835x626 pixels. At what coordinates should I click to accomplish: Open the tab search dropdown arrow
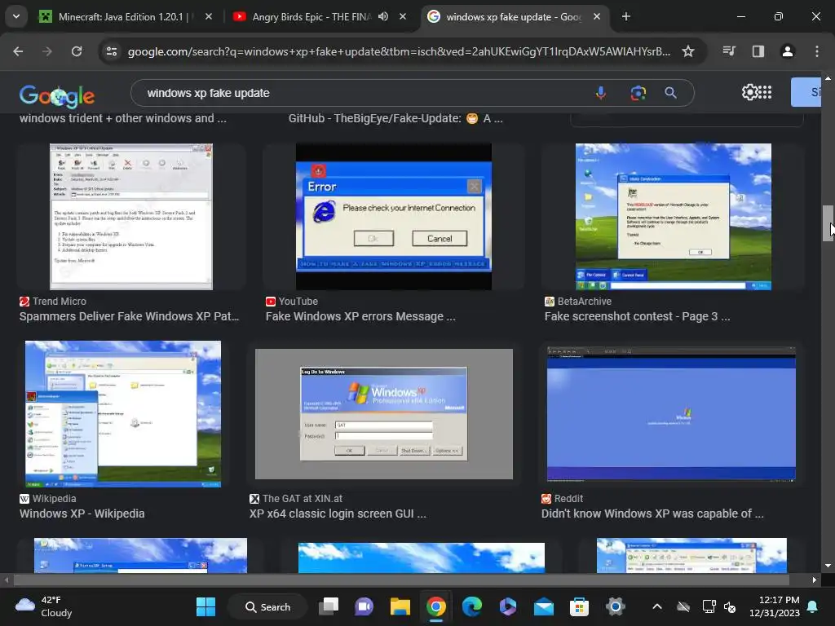click(x=16, y=16)
